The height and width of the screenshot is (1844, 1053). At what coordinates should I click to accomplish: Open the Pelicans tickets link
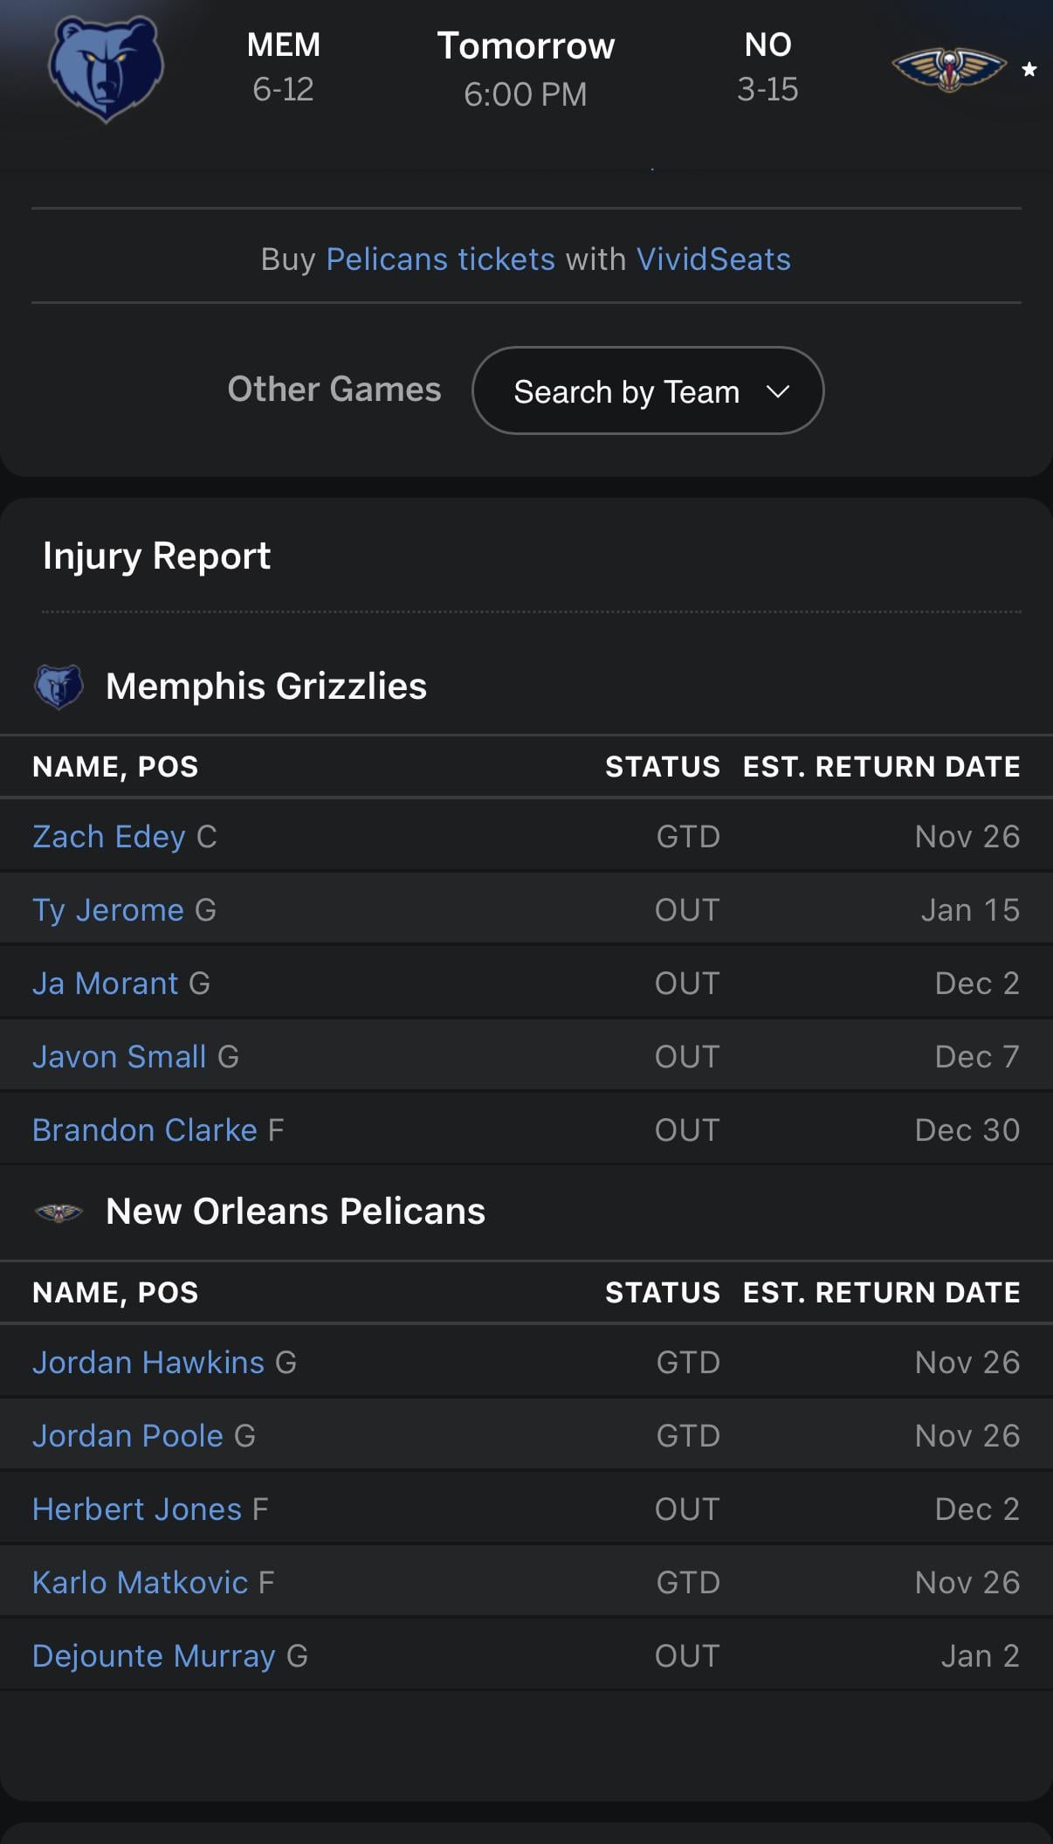coord(440,259)
